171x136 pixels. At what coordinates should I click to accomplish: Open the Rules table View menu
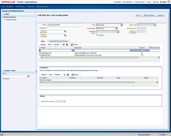(50, 44)
